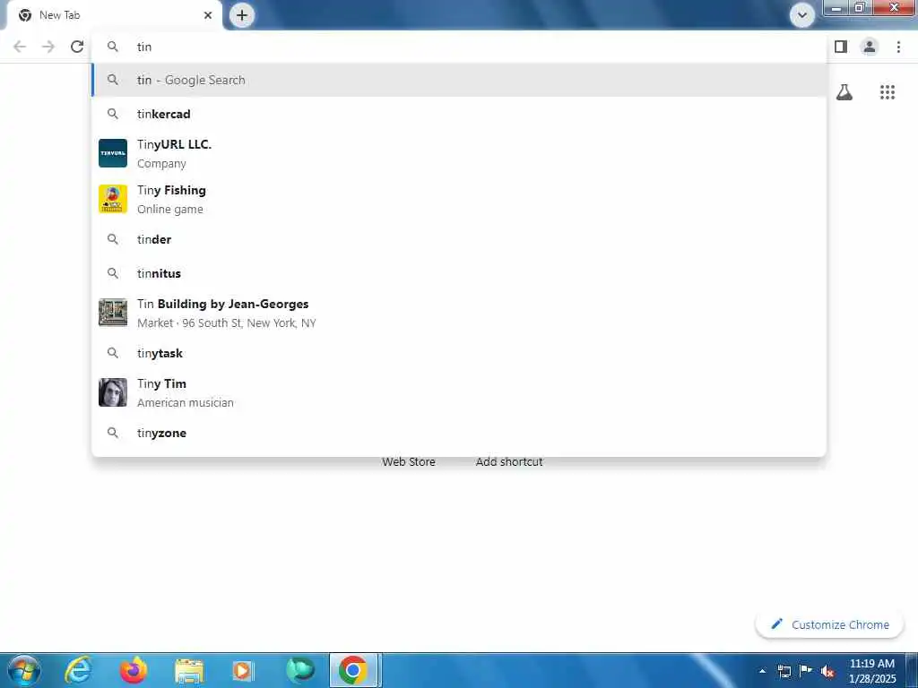Open the Labs flask icon
Image resolution: width=918 pixels, height=688 pixels.
pyautogui.click(x=844, y=92)
